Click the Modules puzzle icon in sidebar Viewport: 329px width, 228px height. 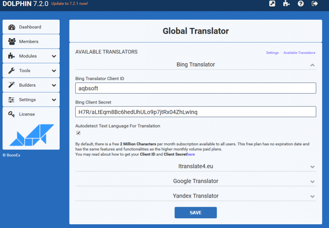(12, 56)
